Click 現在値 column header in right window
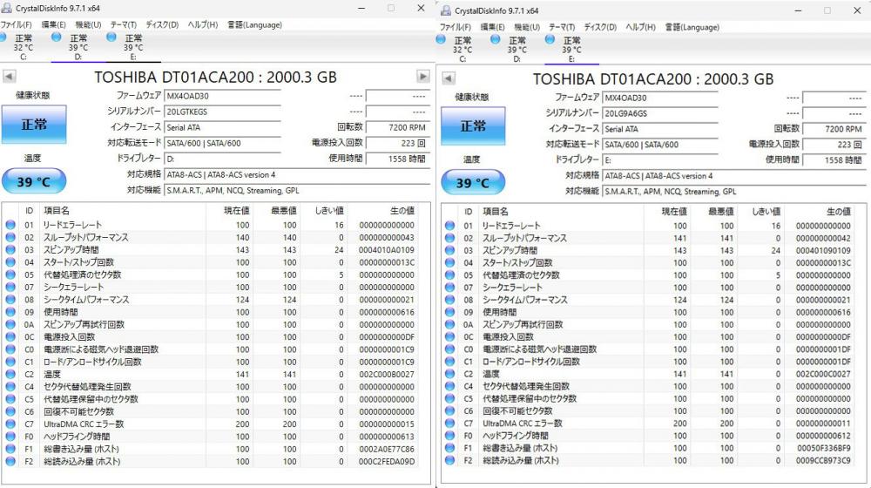This screenshot has width=871, height=488. [x=674, y=211]
